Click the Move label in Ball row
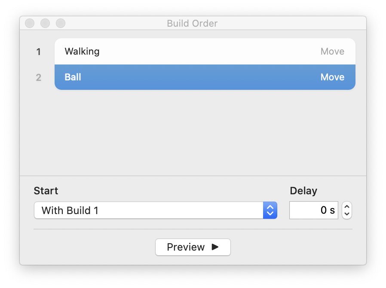This screenshot has width=386, height=288. (332, 77)
